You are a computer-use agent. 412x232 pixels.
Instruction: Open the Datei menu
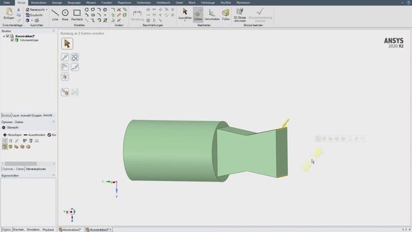click(7, 3)
